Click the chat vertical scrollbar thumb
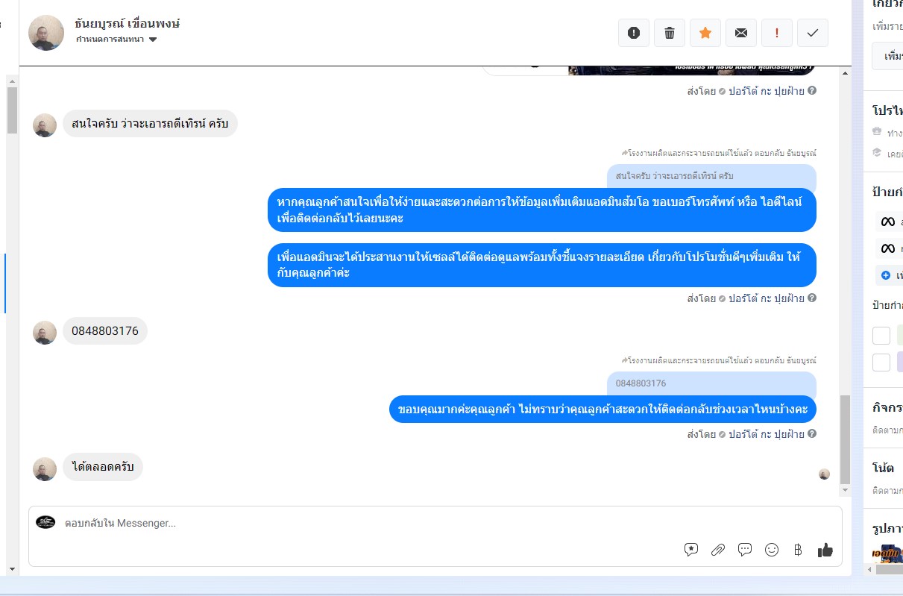The height and width of the screenshot is (596, 903). (x=844, y=440)
